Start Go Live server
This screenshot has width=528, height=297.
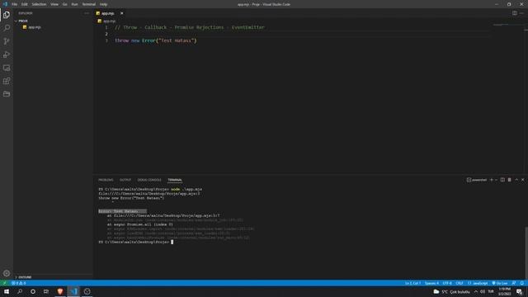click(x=500, y=283)
